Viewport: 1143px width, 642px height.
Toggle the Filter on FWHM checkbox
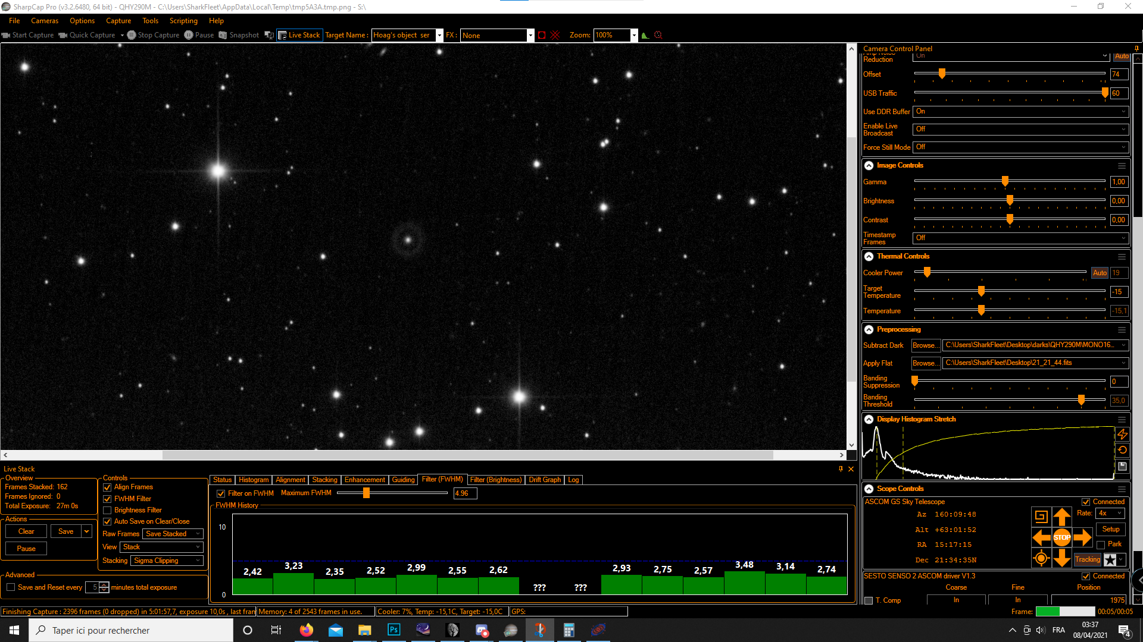221,493
